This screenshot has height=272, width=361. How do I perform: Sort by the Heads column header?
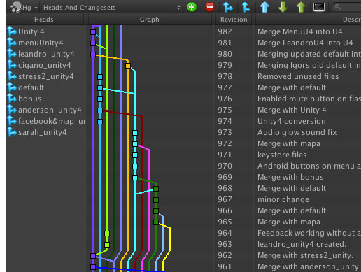(x=44, y=20)
